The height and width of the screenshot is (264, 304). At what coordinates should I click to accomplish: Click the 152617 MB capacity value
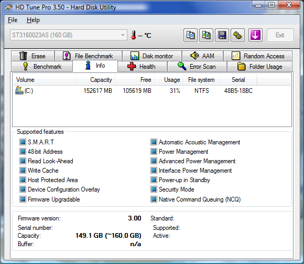click(97, 91)
